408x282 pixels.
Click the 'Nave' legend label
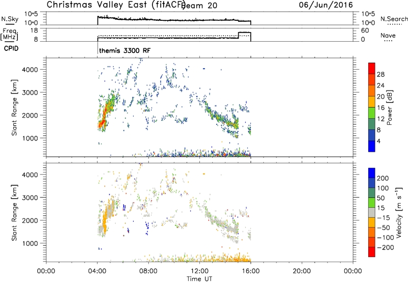click(x=388, y=36)
